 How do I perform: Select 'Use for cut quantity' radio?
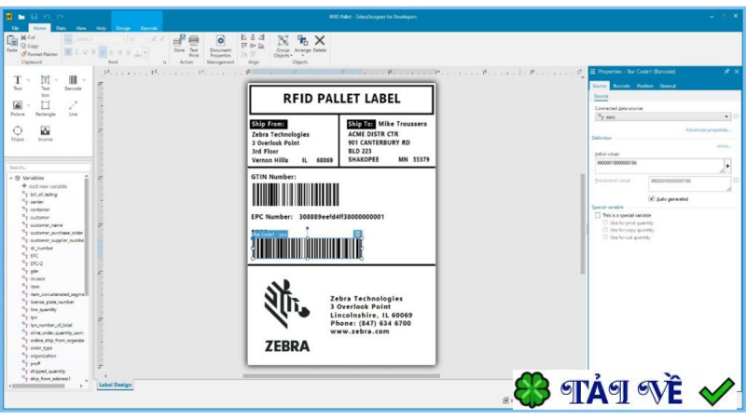pos(605,237)
